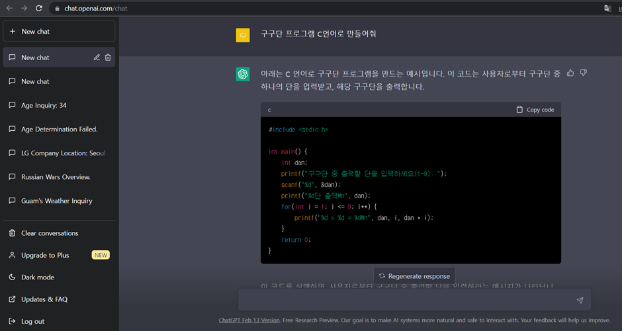Click the 'c' language label on code block
Viewport: 622px width, 331px height.
(269, 110)
